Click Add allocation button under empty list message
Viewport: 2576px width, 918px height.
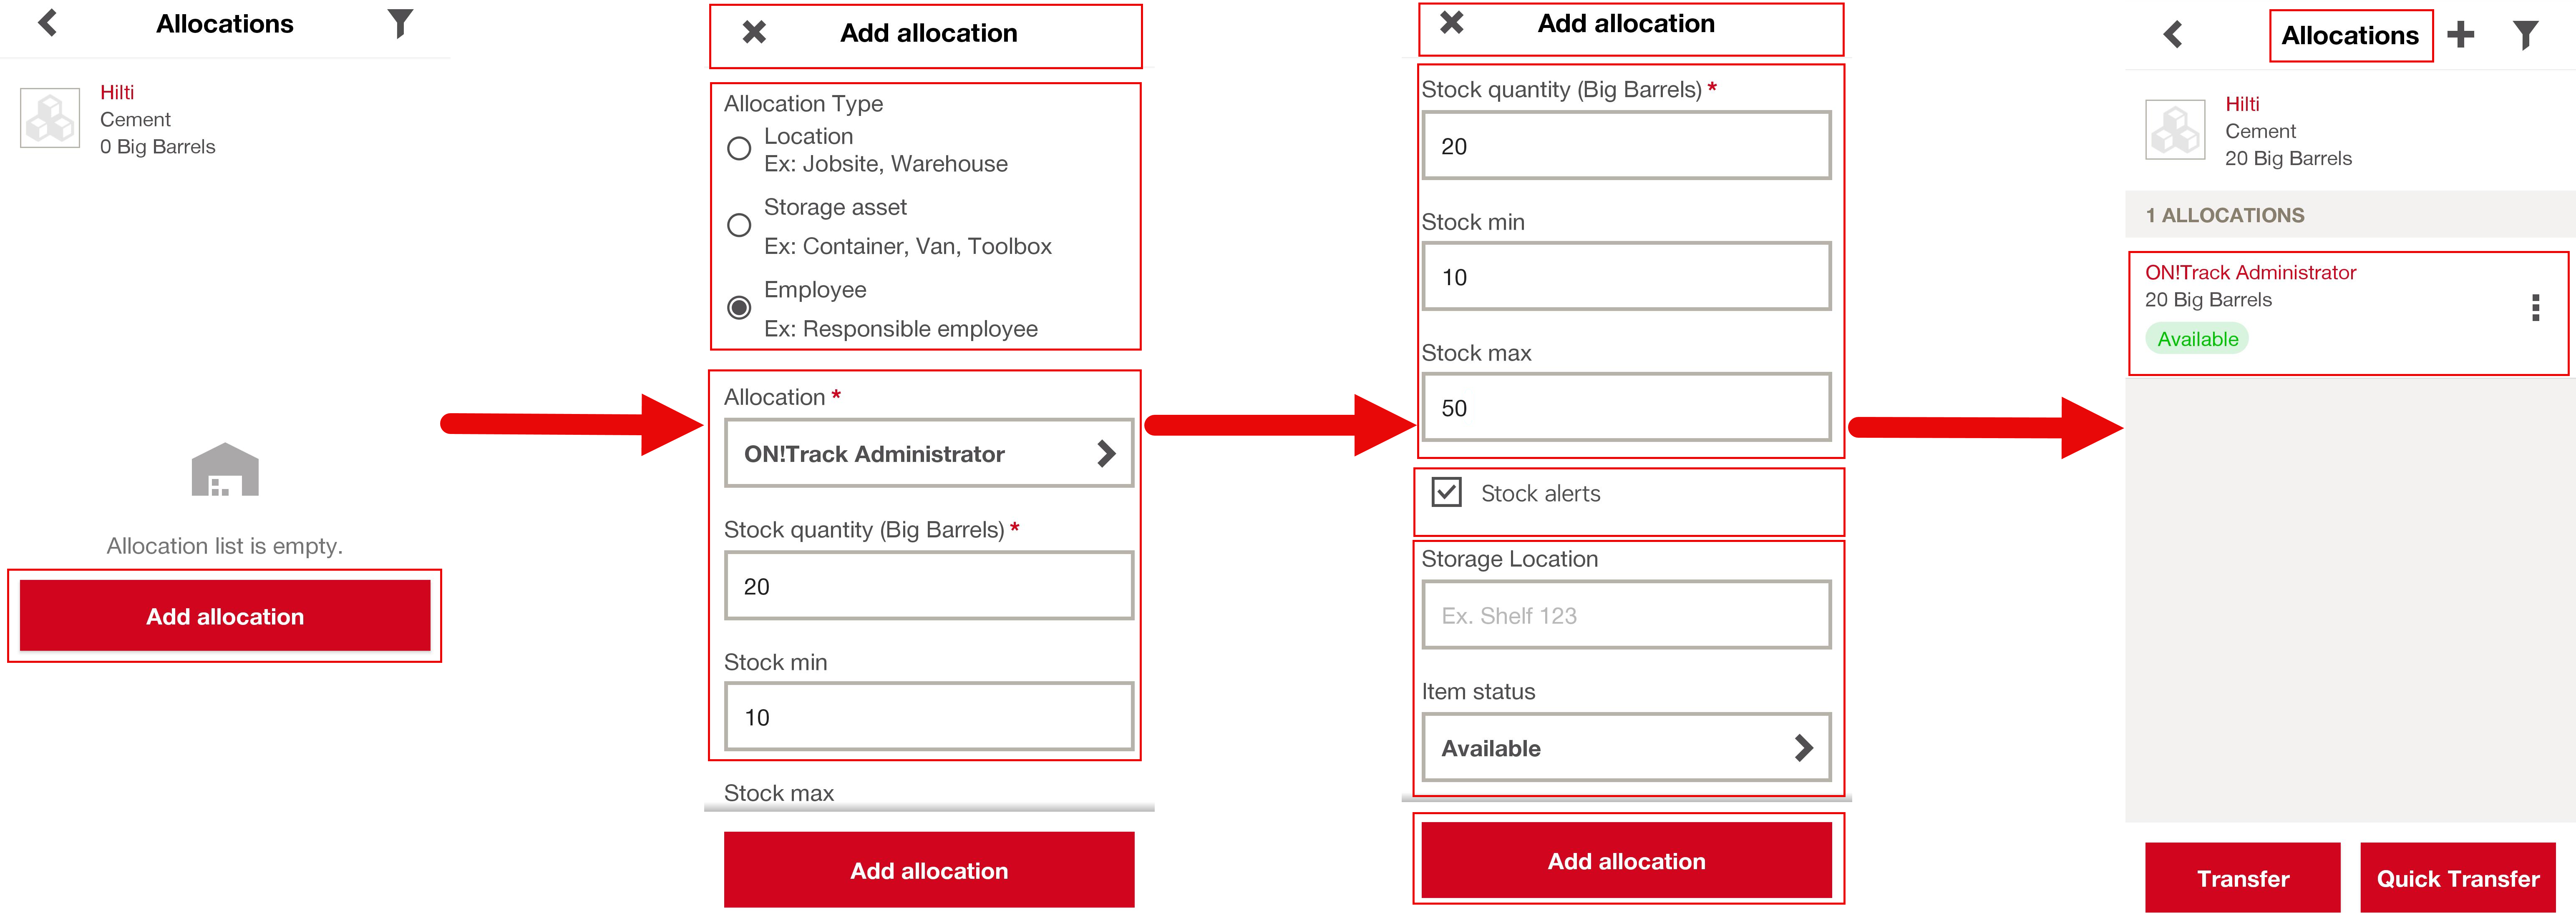point(225,616)
